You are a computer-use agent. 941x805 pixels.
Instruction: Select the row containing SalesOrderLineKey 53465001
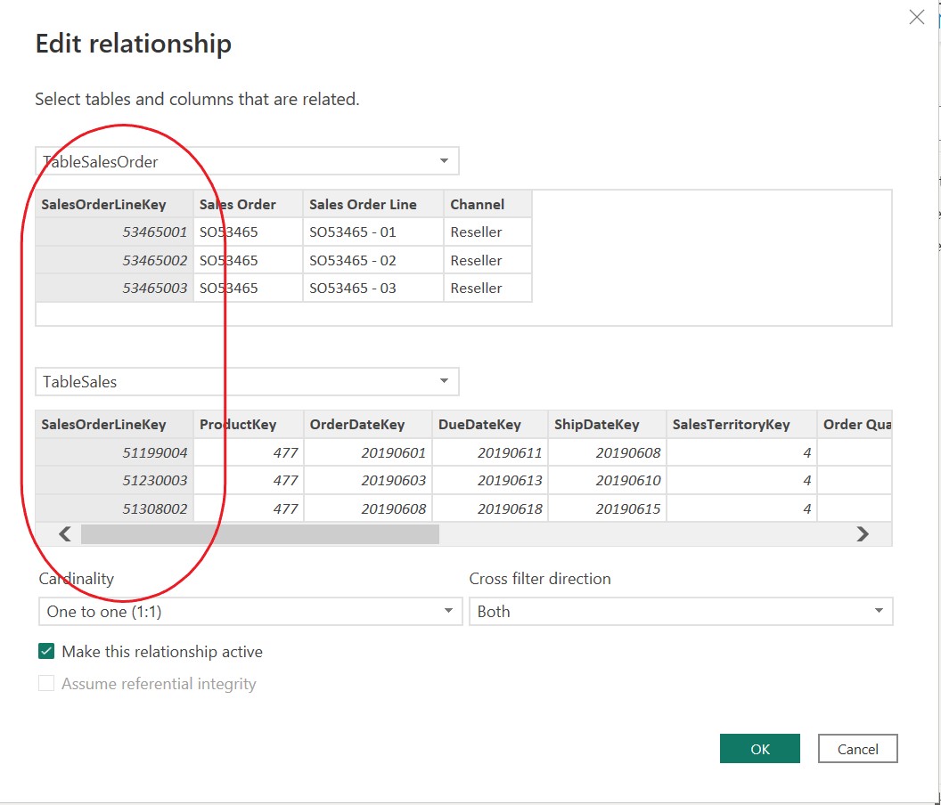click(x=285, y=232)
